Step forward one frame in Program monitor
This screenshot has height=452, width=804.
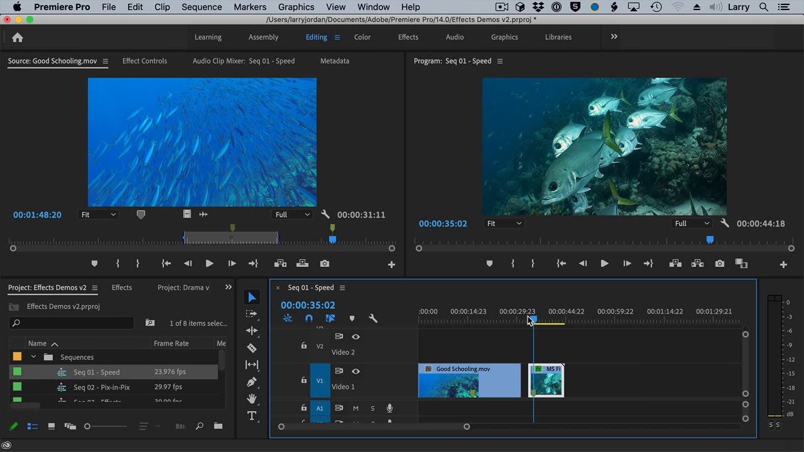point(627,264)
